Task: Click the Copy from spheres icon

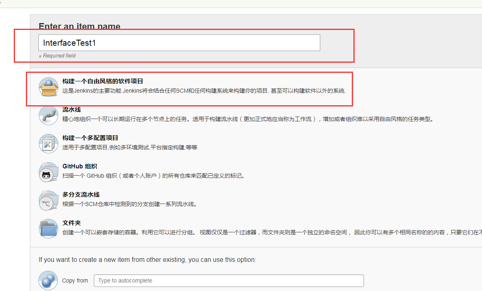Action: (48, 280)
